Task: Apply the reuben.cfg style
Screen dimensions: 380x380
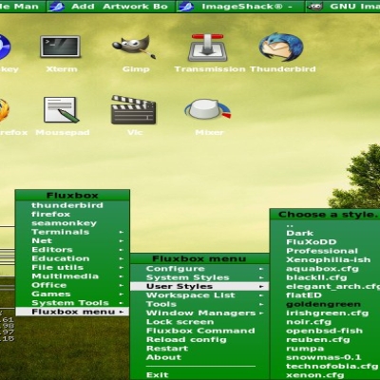Action: tap(325, 339)
